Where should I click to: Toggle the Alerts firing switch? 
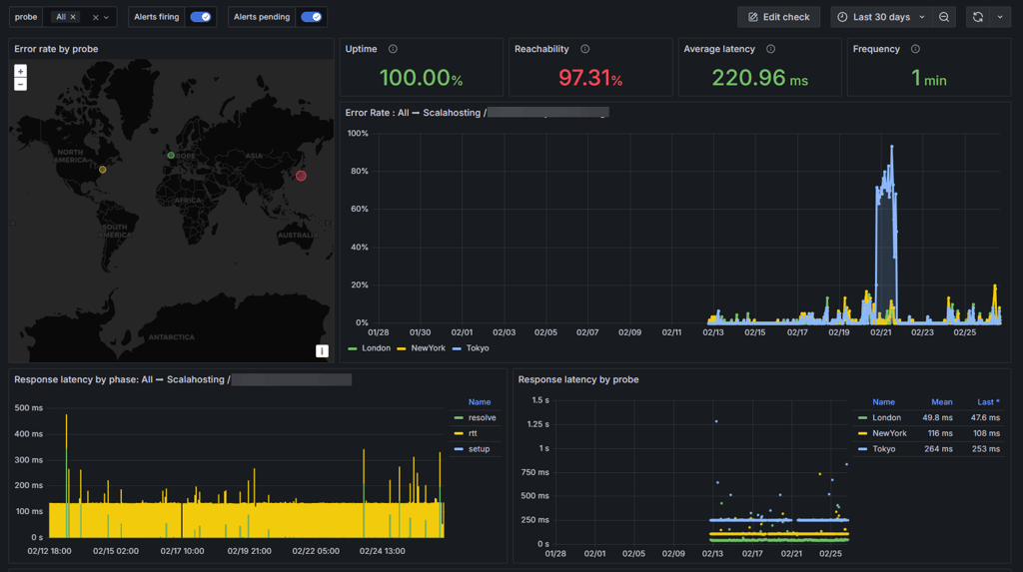(x=200, y=17)
